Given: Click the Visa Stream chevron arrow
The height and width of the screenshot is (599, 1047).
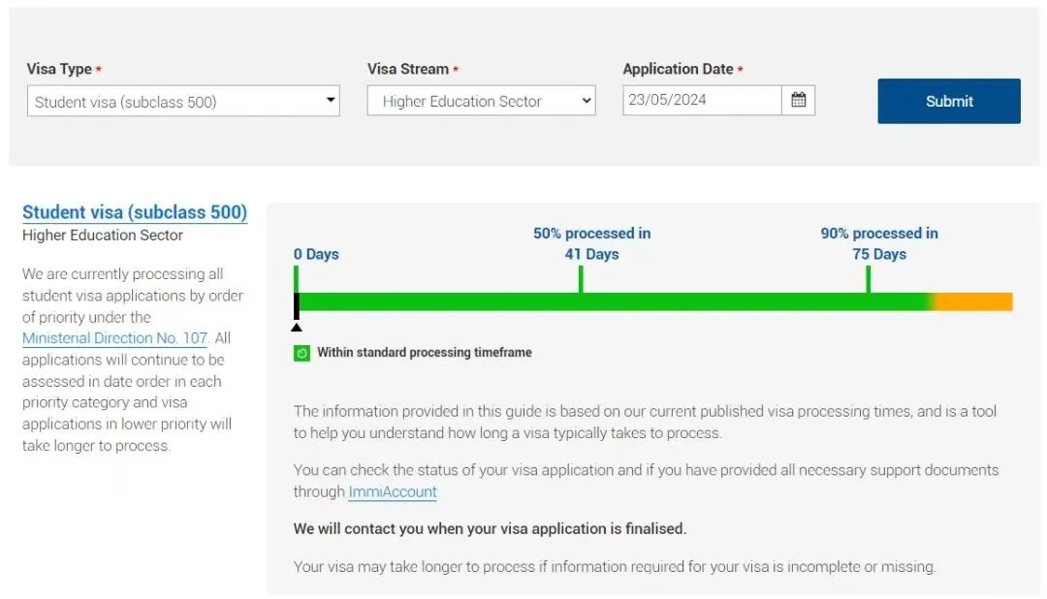Looking at the screenshot, I should click(586, 100).
